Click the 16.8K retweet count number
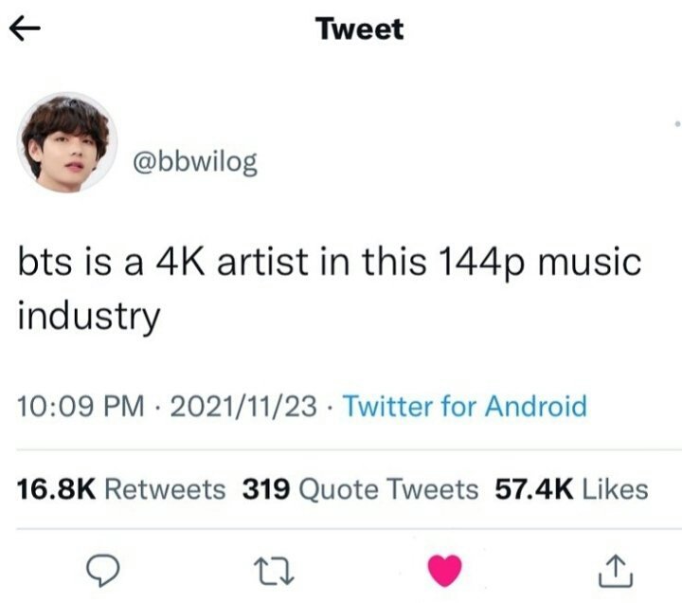 [x=56, y=489]
